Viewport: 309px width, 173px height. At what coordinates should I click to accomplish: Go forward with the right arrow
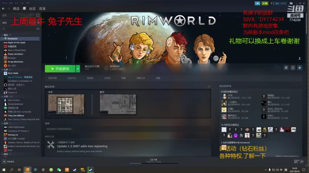tap(8, 8)
